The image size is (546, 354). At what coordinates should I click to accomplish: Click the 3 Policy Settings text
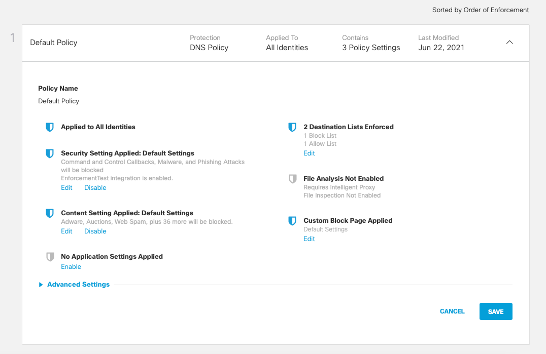[x=371, y=48]
